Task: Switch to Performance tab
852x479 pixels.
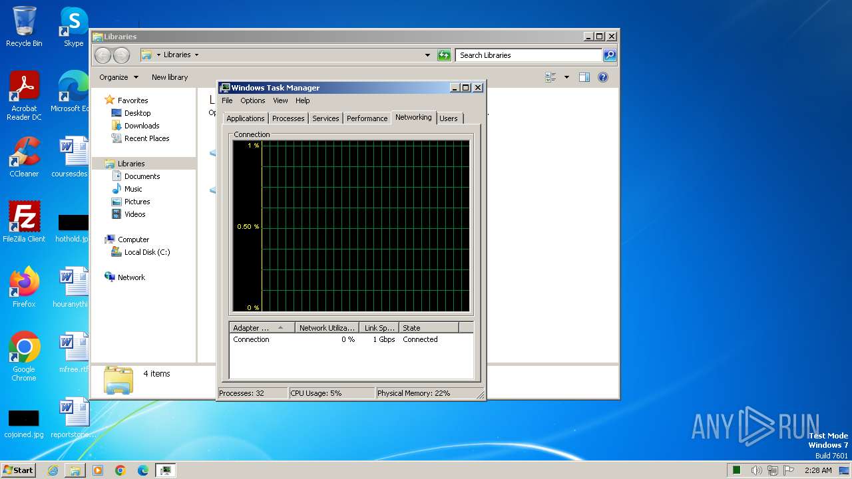Action: pyautogui.click(x=367, y=118)
